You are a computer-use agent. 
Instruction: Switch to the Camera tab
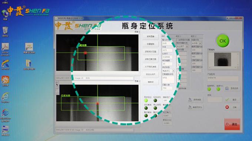click(x=163, y=36)
